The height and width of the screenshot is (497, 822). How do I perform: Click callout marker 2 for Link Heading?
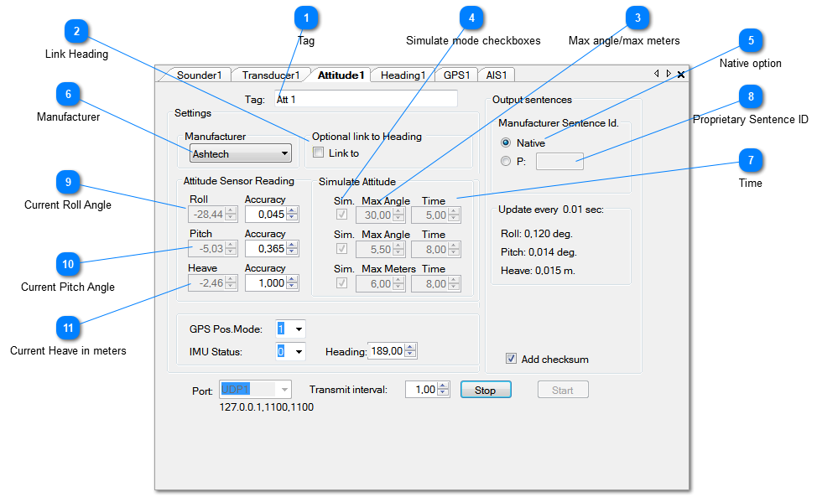(x=77, y=31)
